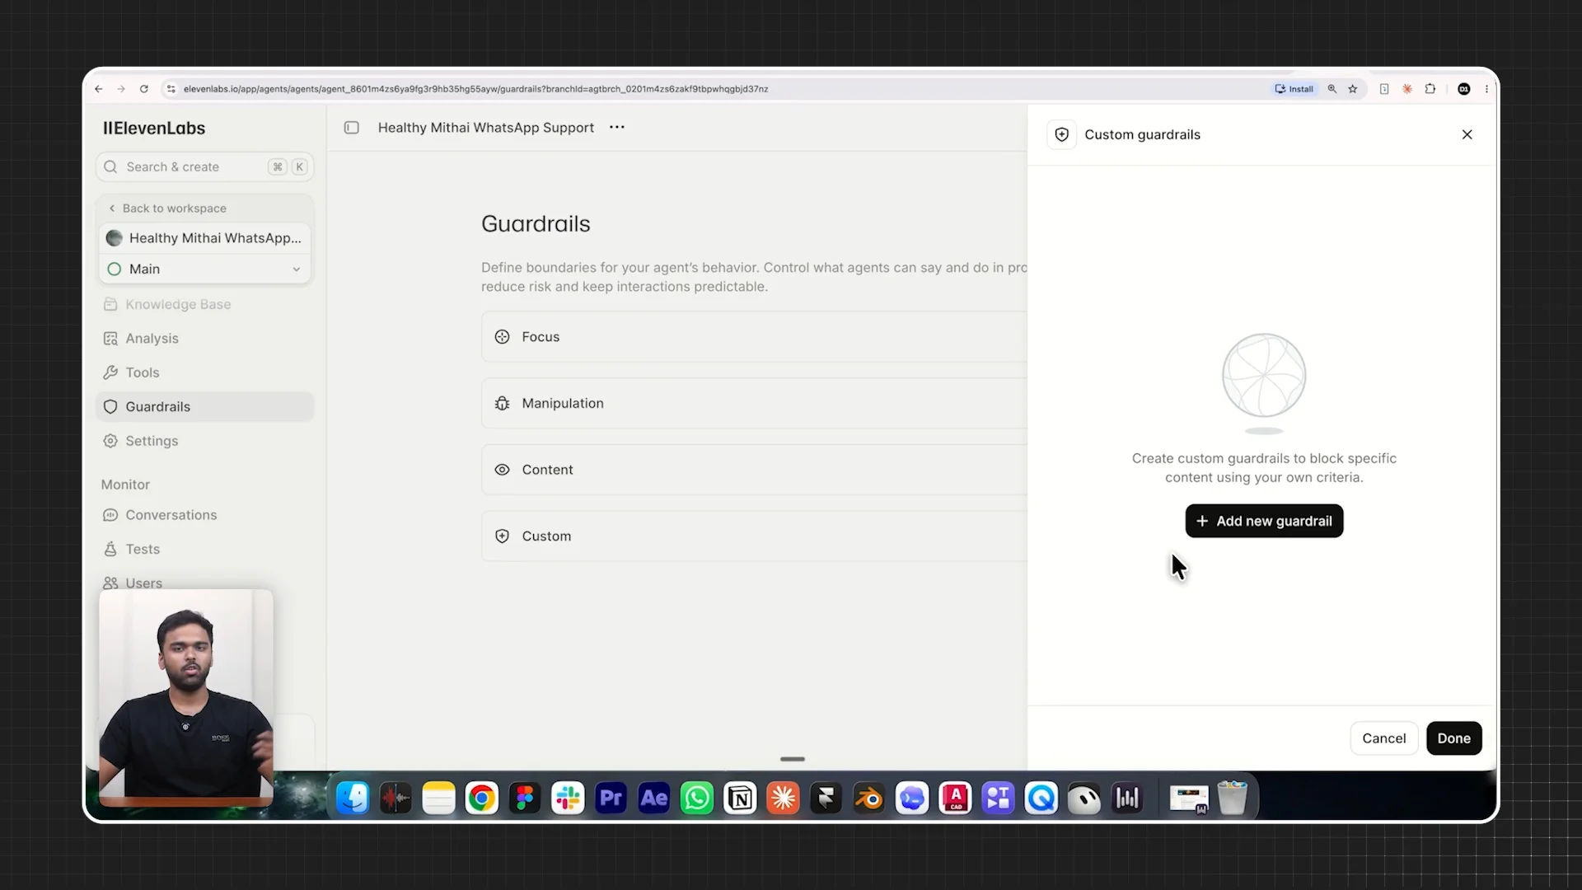The height and width of the screenshot is (890, 1582).
Task: Open Settings in sidebar
Action: point(204,441)
